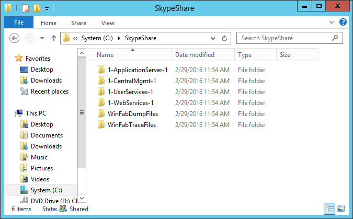353x219 pixels.
Task: Select the 1-UserServices-1 folder icon
Action: pos(101,91)
